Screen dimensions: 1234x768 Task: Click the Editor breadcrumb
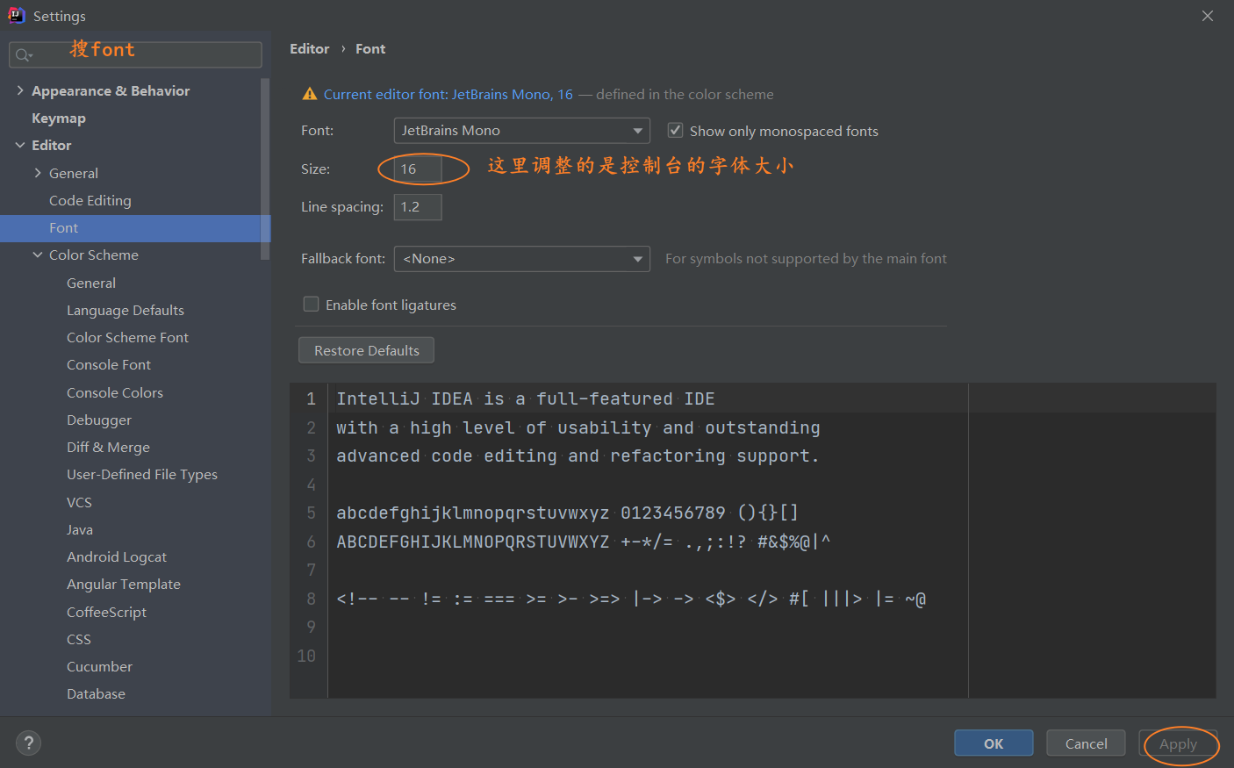[x=310, y=49]
